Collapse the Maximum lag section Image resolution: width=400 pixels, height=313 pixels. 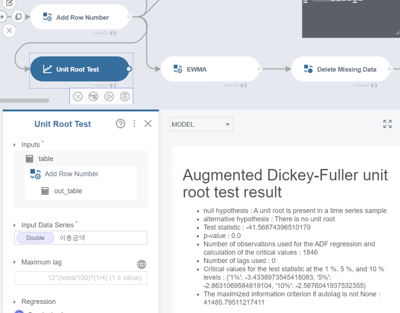click(14, 262)
